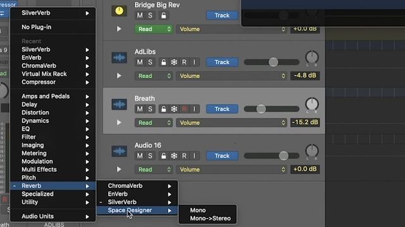Solo the Bridge Big Rev track

(x=150, y=15)
